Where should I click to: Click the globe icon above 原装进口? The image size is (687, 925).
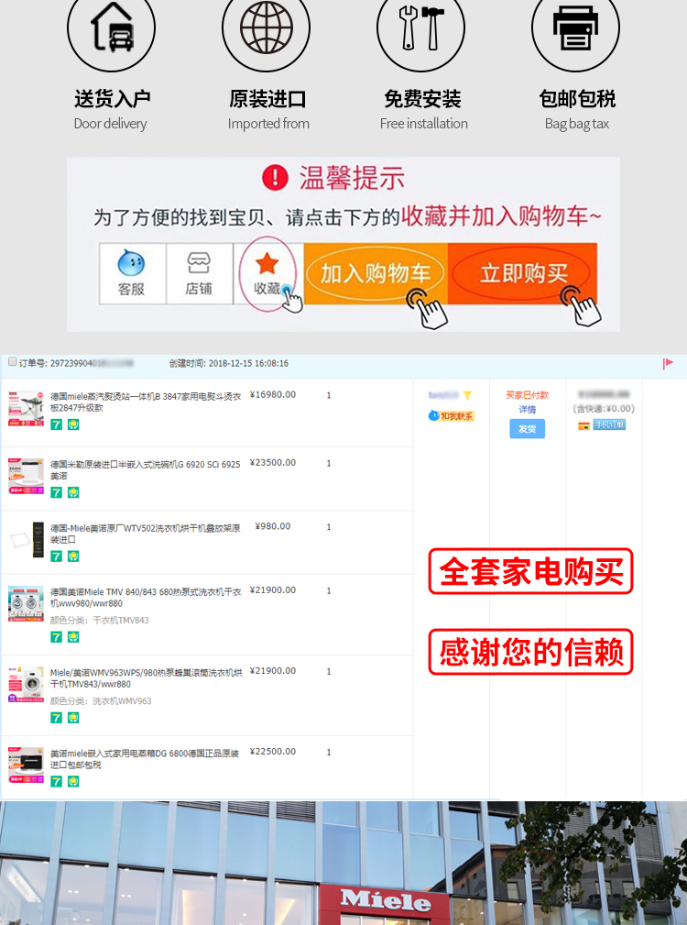pyautogui.click(x=267, y=28)
